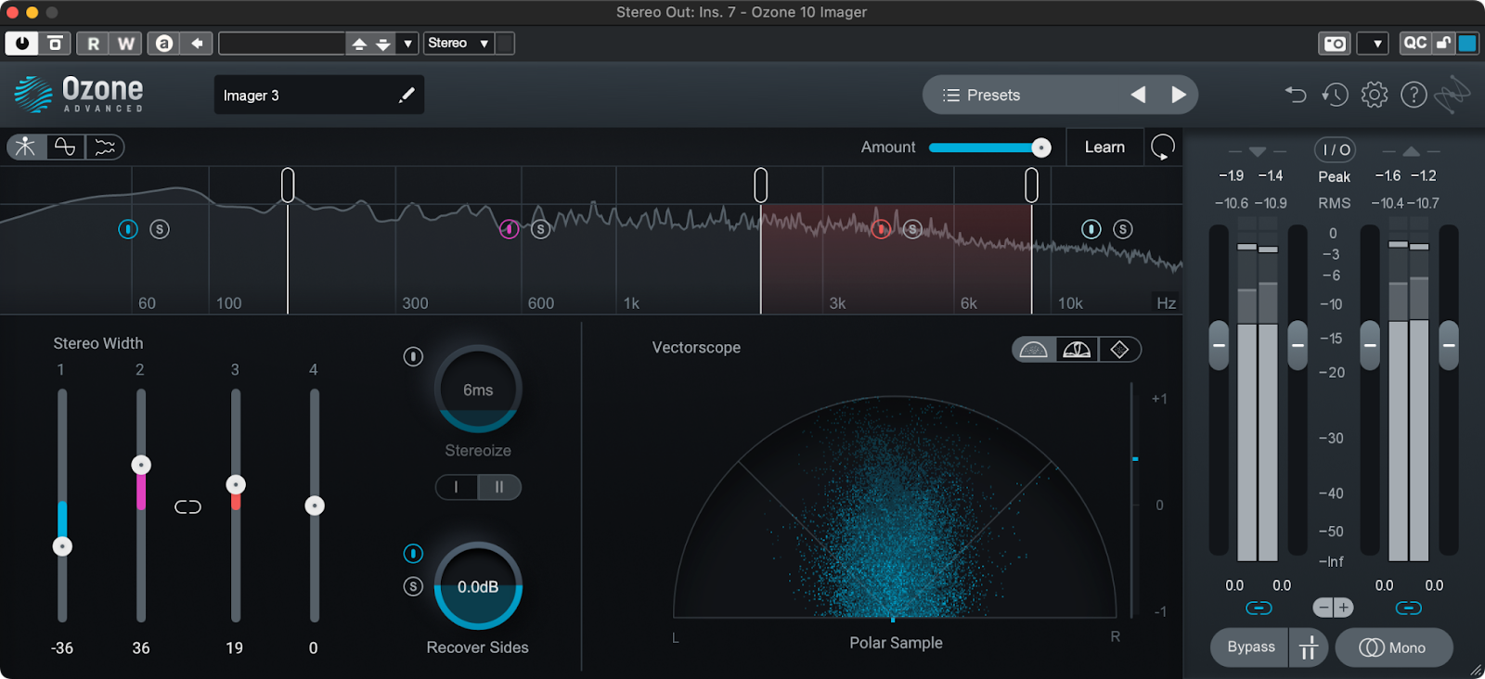Click the second crossover handle near 3k

[x=761, y=186]
